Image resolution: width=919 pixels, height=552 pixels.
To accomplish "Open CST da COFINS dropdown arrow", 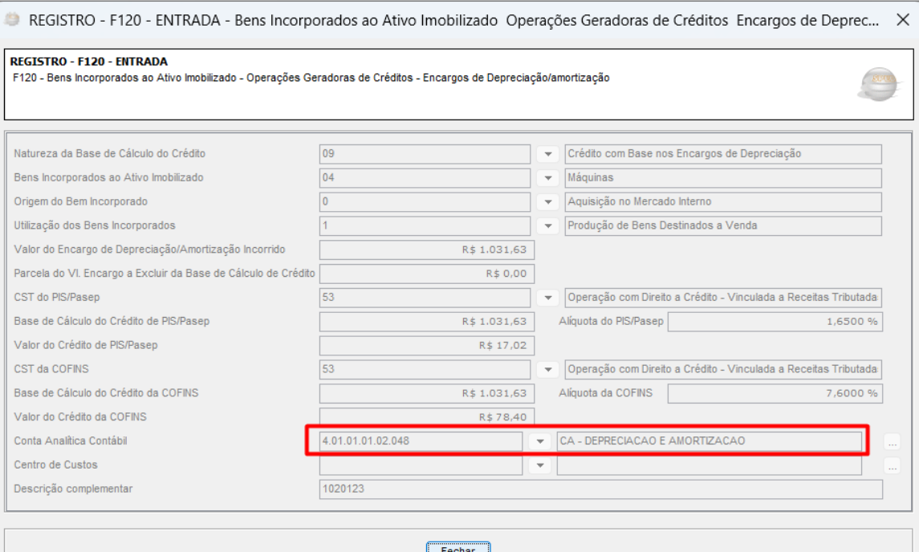I will tap(547, 370).
